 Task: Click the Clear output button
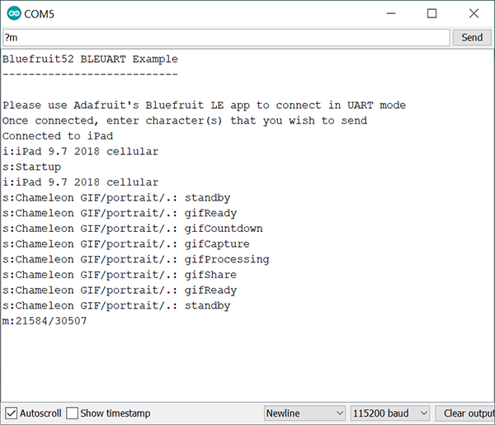[465, 413]
